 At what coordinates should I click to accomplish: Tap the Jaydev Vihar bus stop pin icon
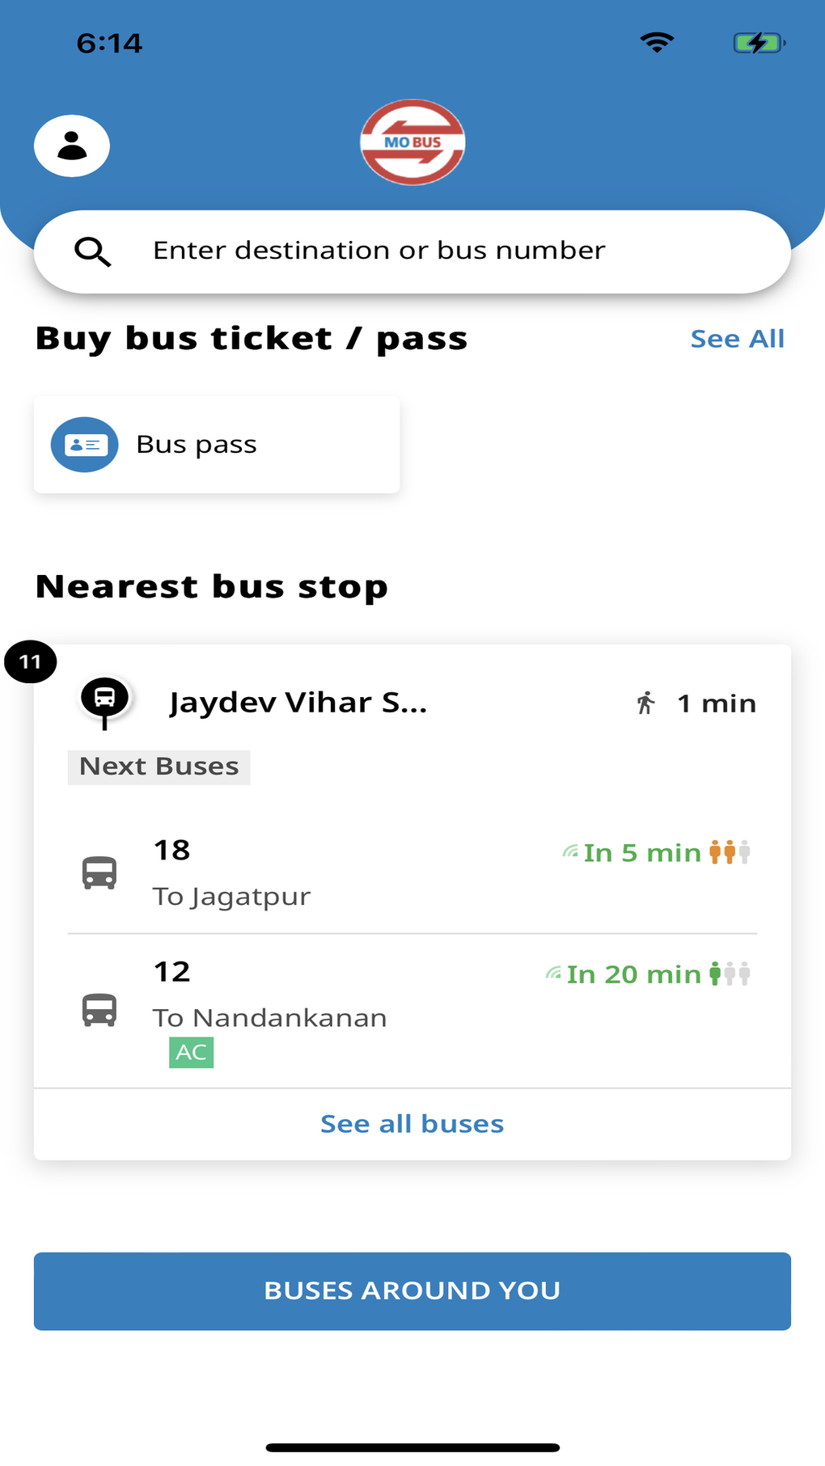click(x=105, y=700)
